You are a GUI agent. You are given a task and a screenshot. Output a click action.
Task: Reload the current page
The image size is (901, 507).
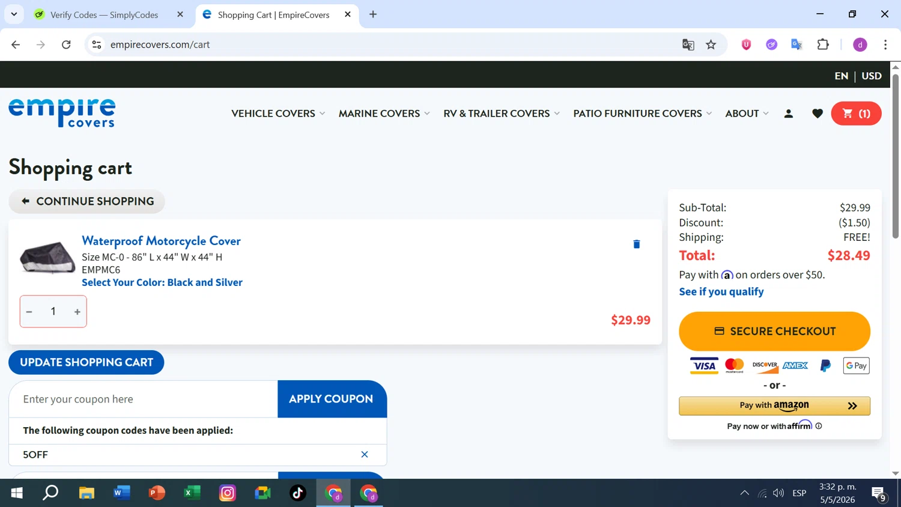pyautogui.click(x=66, y=44)
